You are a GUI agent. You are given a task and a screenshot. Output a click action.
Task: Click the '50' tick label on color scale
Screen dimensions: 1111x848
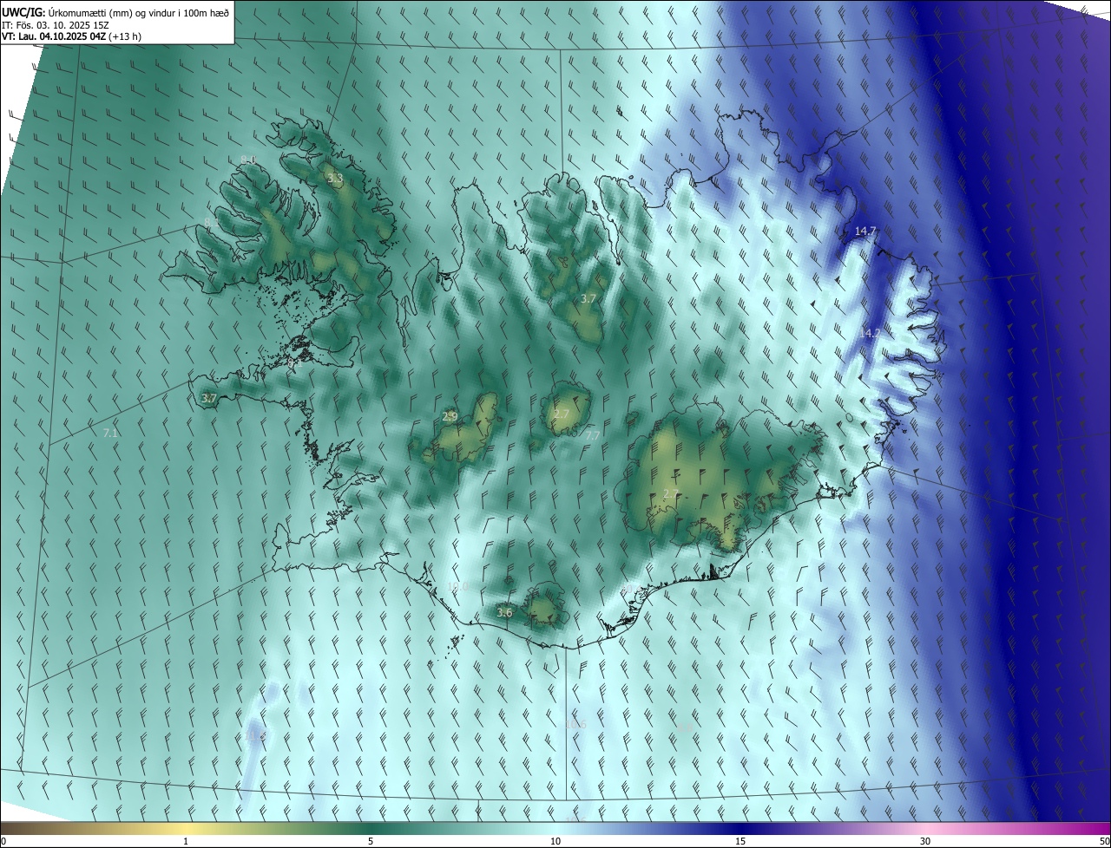pos(1104,841)
